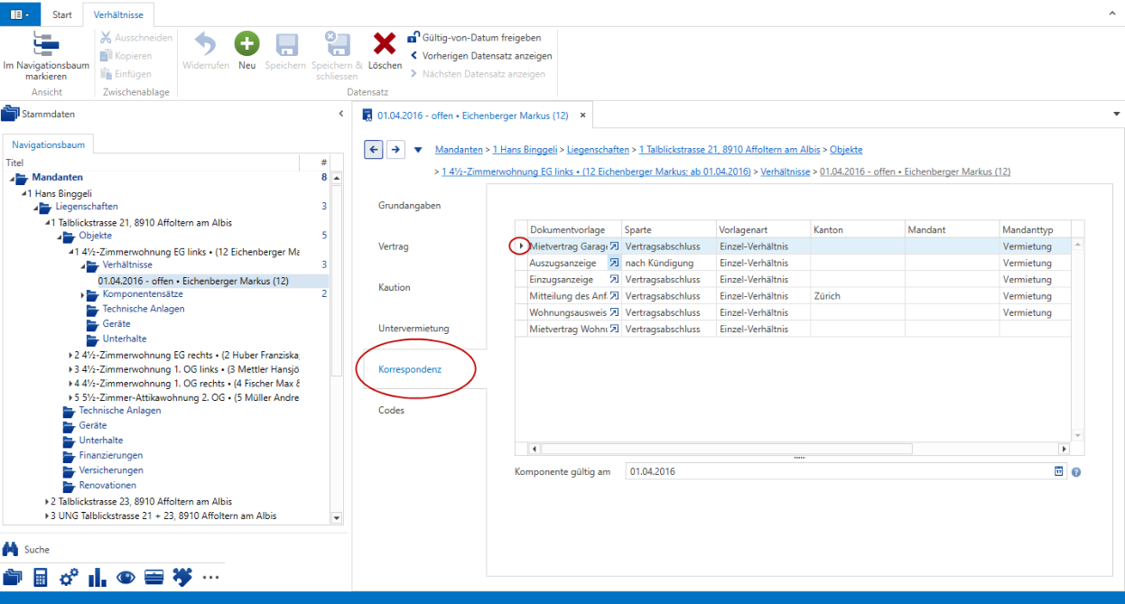Open the Grundangaben section tab

[x=410, y=206]
